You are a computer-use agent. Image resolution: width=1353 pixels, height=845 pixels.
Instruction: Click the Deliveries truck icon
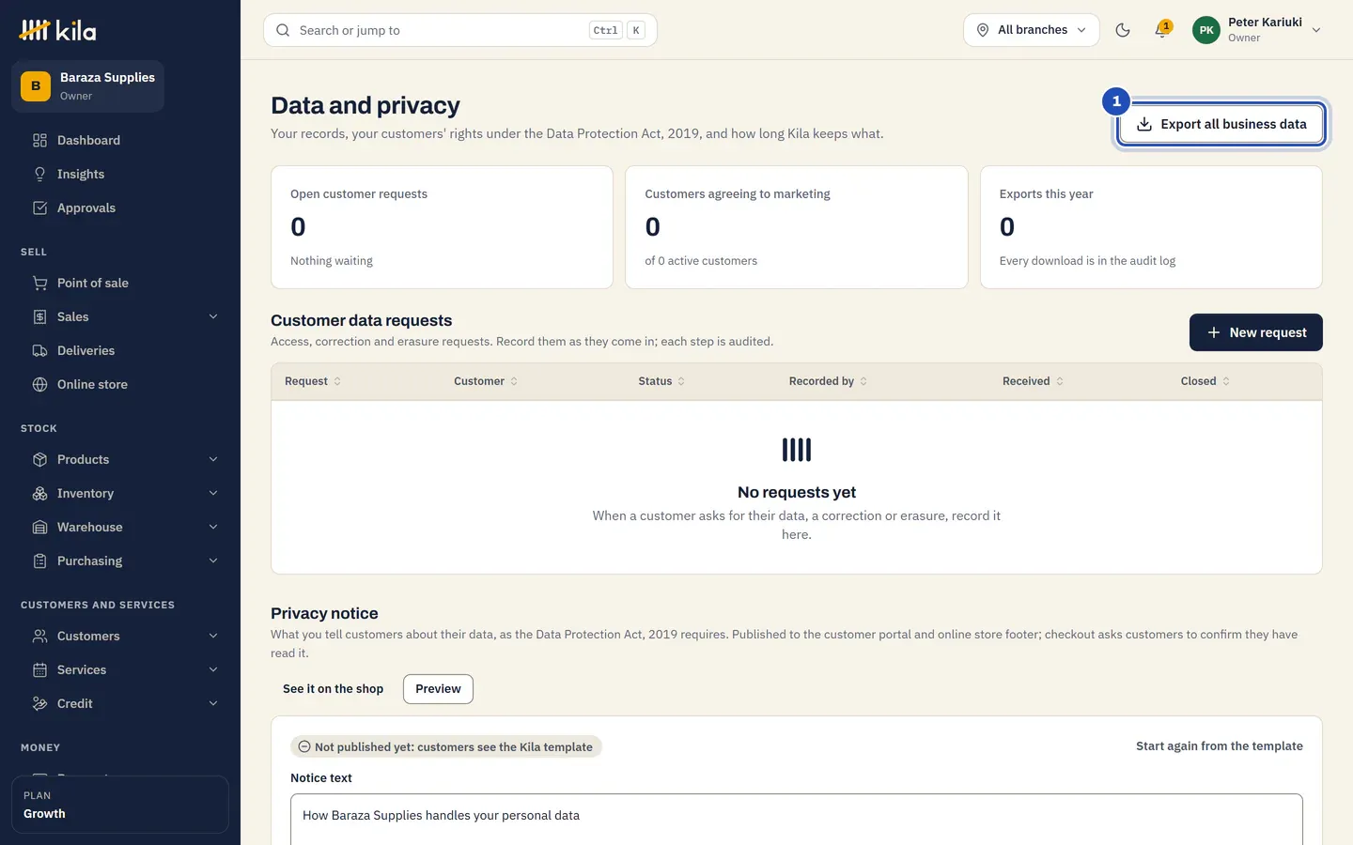point(39,350)
